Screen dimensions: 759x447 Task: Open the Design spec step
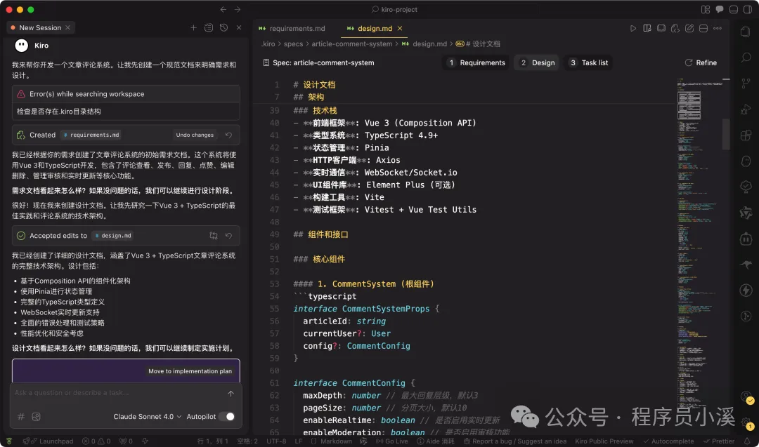pyautogui.click(x=538, y=63)
